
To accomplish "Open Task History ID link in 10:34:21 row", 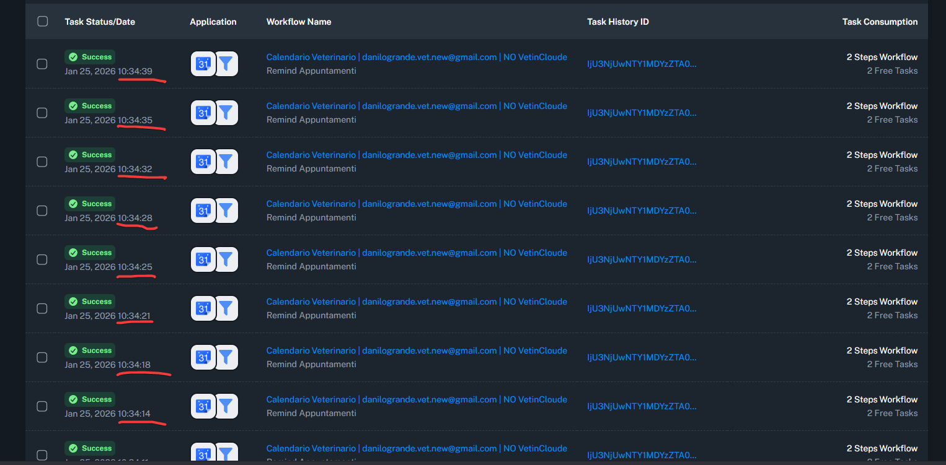I will pos(642,308).
